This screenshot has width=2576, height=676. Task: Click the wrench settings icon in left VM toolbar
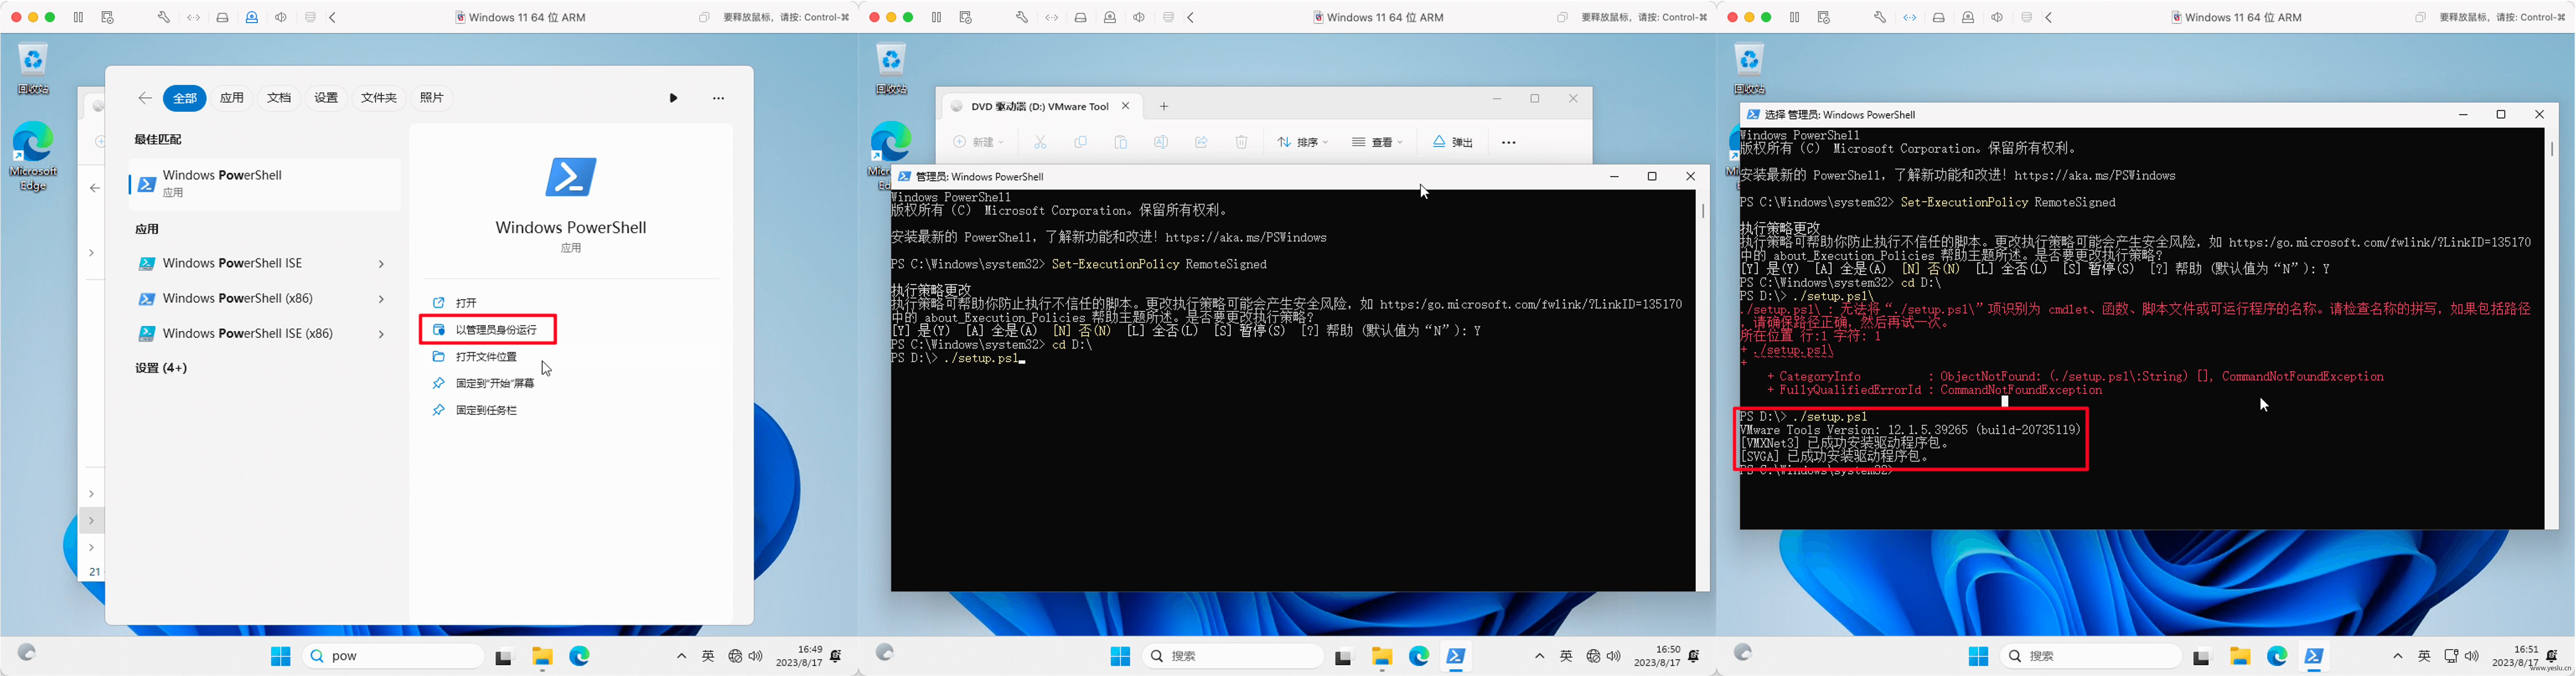coord(164,17)
